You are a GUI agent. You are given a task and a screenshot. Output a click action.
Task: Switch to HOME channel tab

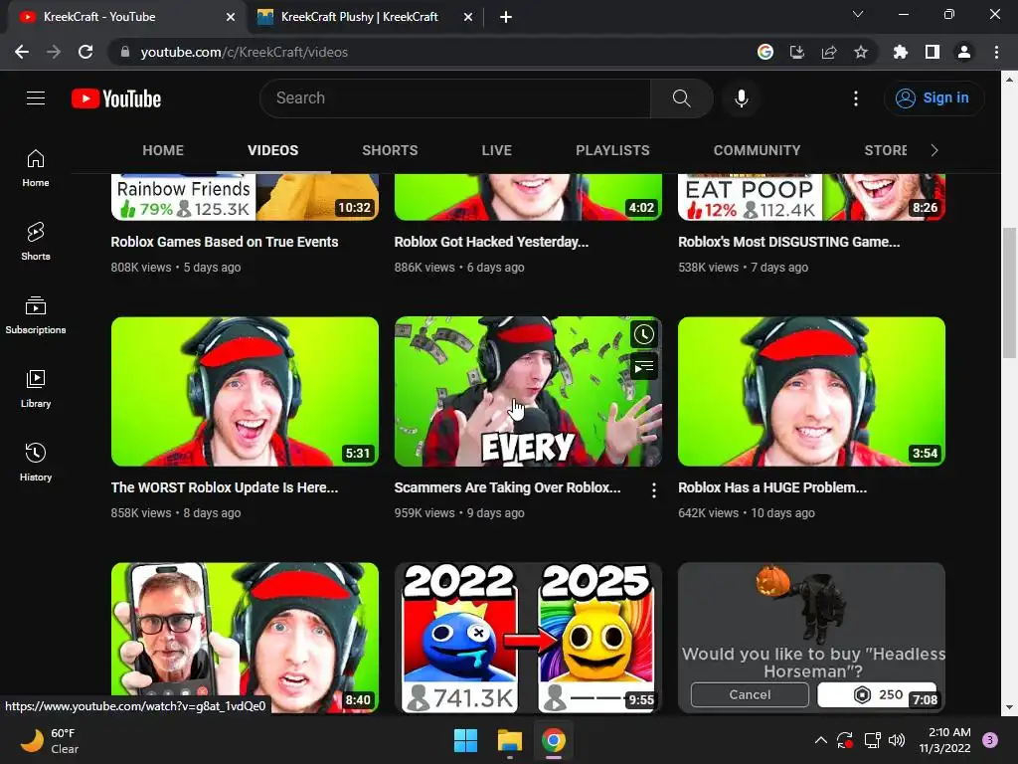[x=163, y=150]
